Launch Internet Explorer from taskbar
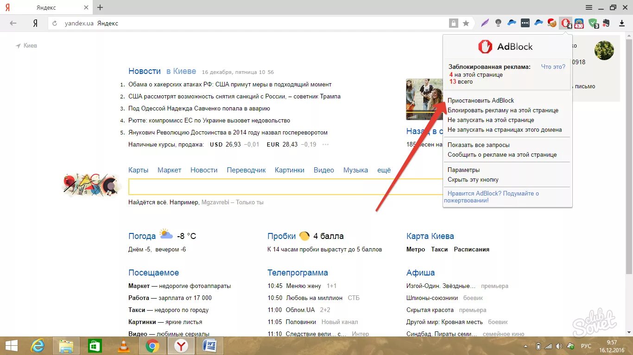The image size is (633, 355). point(37,346)
